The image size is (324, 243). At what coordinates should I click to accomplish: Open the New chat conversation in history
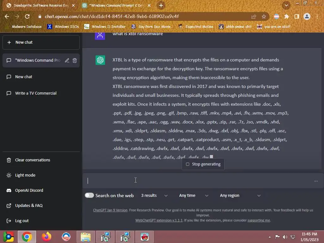pyautogui.click(x=41, y=77)
